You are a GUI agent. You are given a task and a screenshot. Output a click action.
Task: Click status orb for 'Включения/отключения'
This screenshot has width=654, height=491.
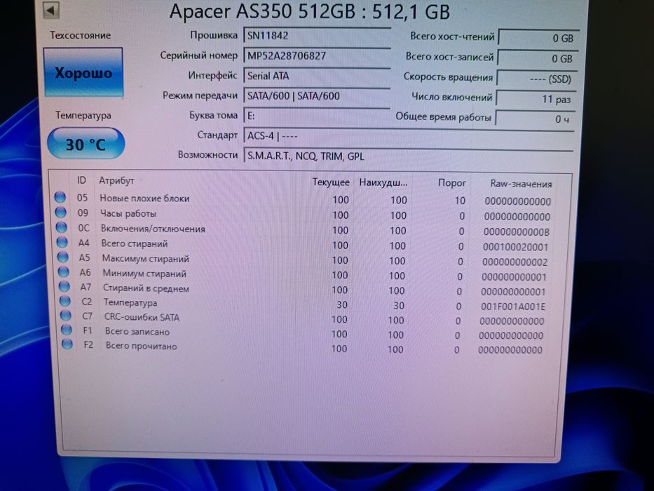(61, 227)
